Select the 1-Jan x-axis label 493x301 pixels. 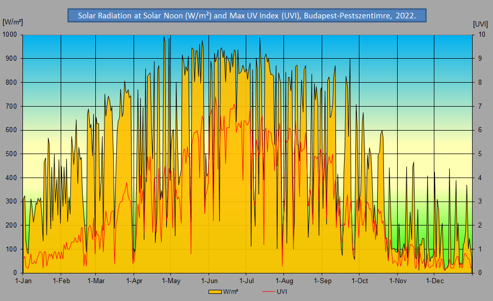pyautogui.click(x=23, y=281)
